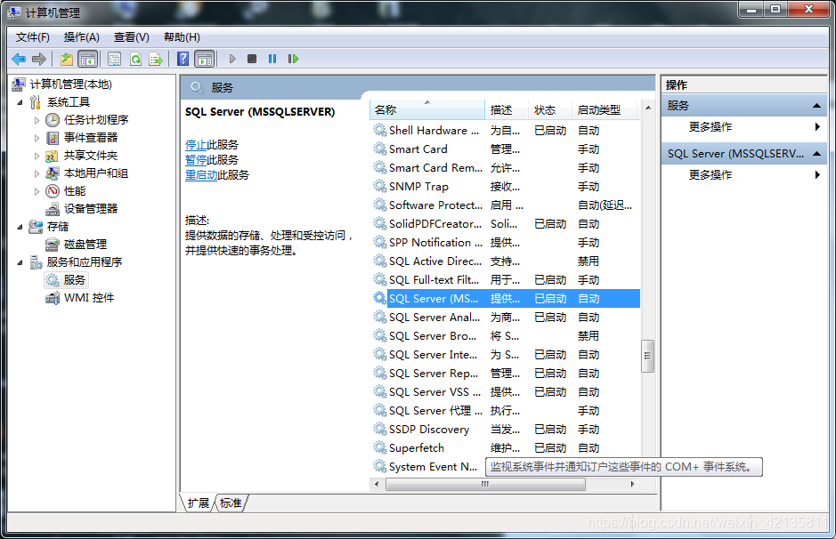
Task: Collapse the 服务 section in actions pane
Action: coord(816,106)
